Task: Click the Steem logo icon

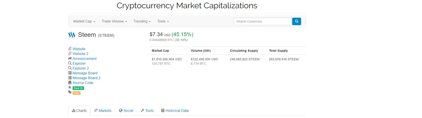Action: [x=72, y=35]
